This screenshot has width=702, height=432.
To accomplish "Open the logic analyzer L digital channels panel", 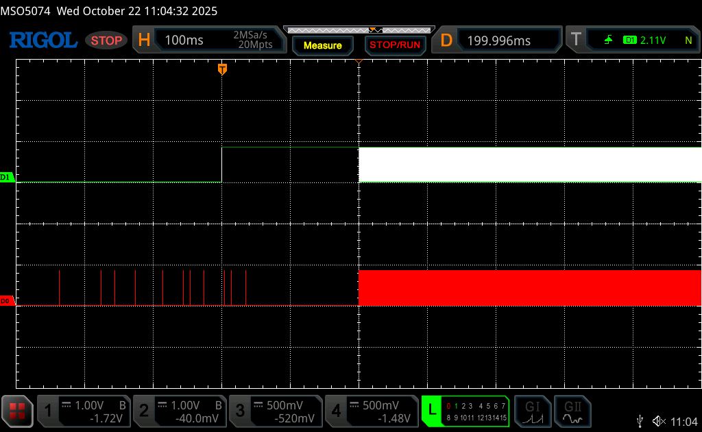I will (x=465, y=411).
